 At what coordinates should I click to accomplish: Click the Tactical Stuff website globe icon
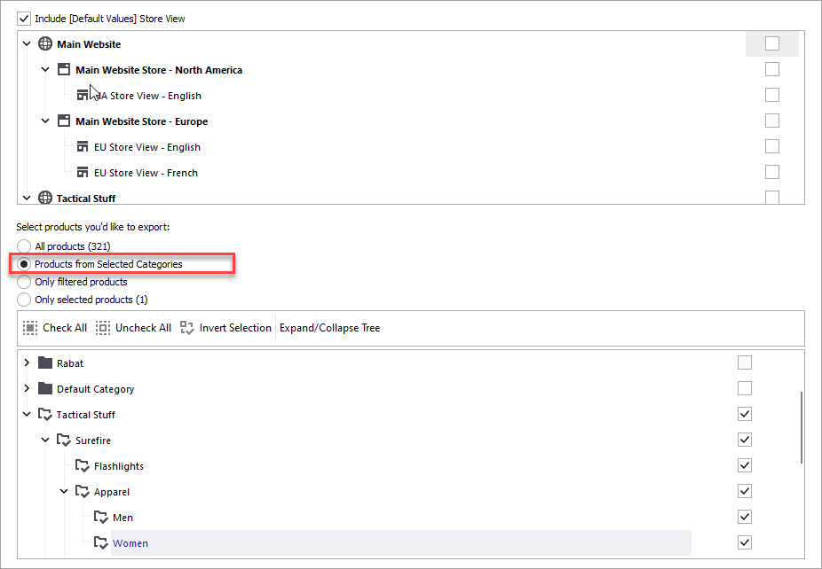[45, 198]
